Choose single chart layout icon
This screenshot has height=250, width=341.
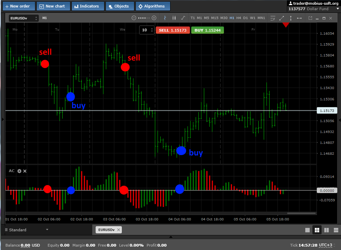pyautogui.click(x=307, y=230)
